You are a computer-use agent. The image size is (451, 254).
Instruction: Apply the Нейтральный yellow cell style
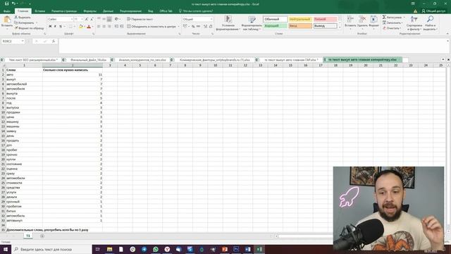point(300,19)
